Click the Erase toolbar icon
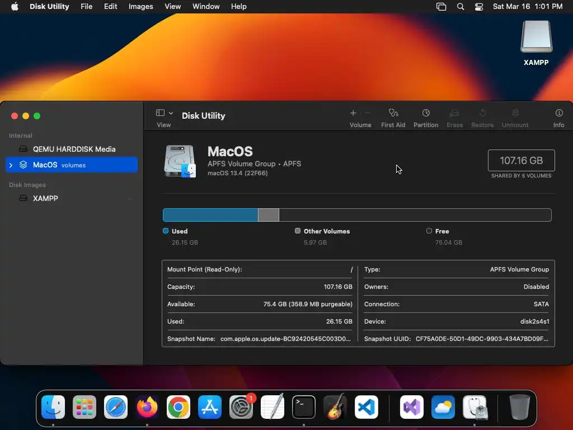This screenshot has width=573, height=430. click(x=454, y=113)
